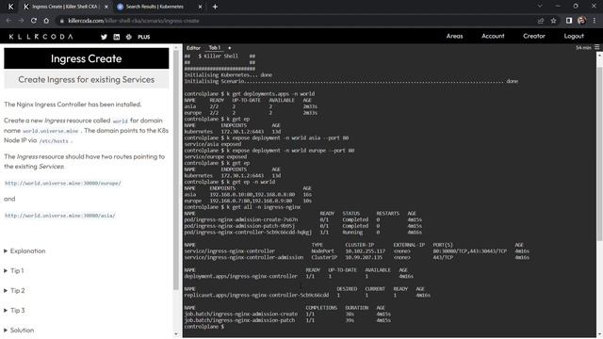Switch to the Editor tab
This screenshot has height=339, width=603.
point(193,48)
